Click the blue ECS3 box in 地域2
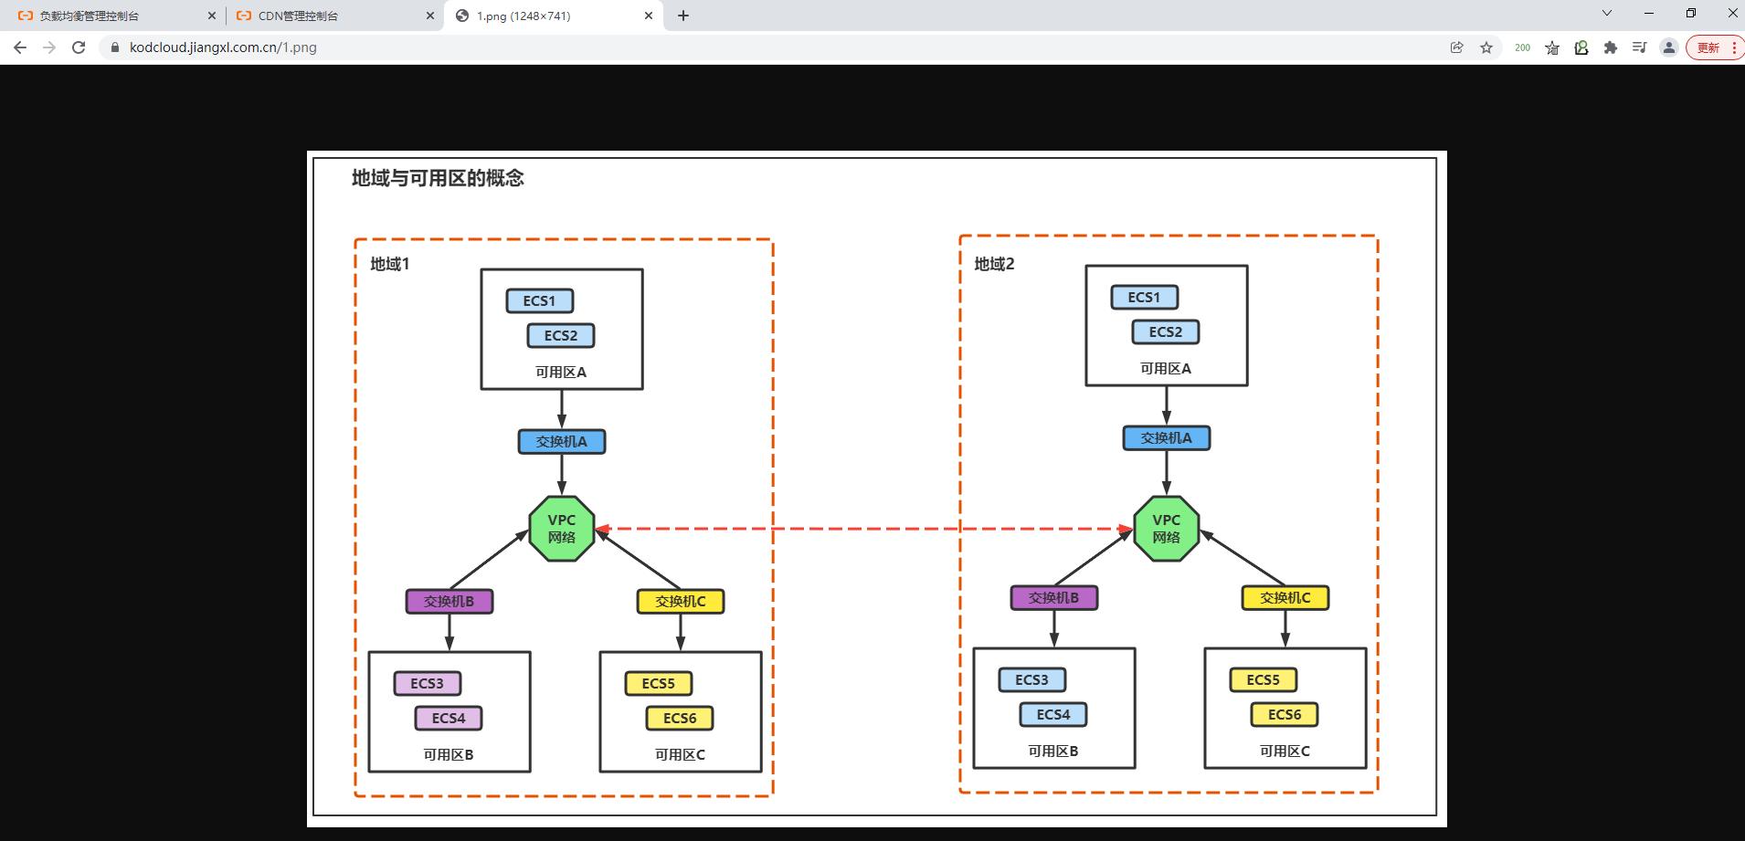 tap(1032, 679)
